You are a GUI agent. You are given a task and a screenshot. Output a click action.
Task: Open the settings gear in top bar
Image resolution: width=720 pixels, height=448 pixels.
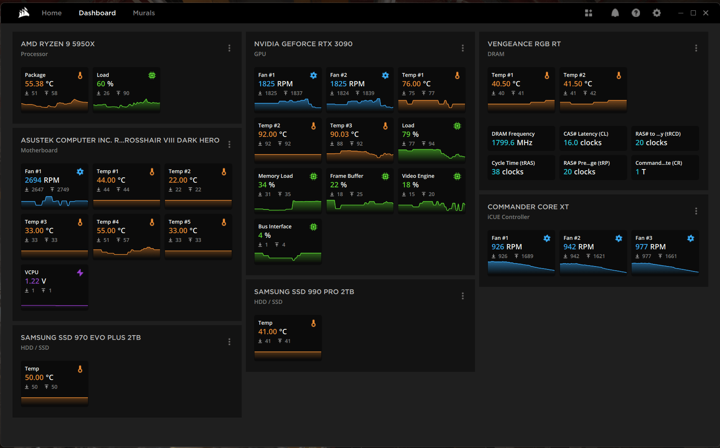[x=657, y=13]
